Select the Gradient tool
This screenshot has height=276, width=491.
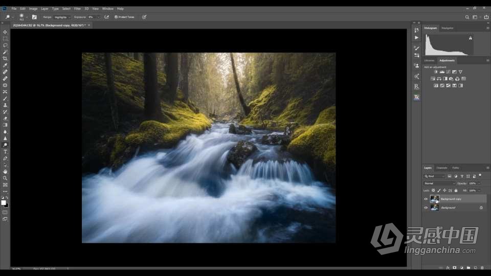point(5,125)
